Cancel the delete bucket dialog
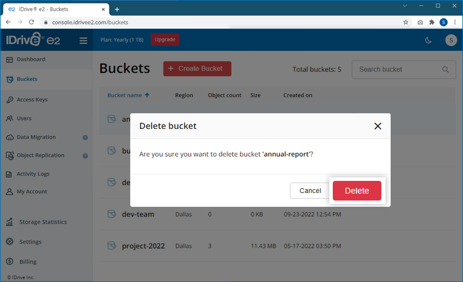 tap(310, 191)
